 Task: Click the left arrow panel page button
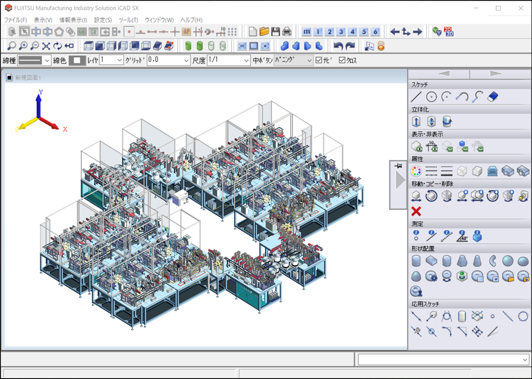tap(444, 74)
